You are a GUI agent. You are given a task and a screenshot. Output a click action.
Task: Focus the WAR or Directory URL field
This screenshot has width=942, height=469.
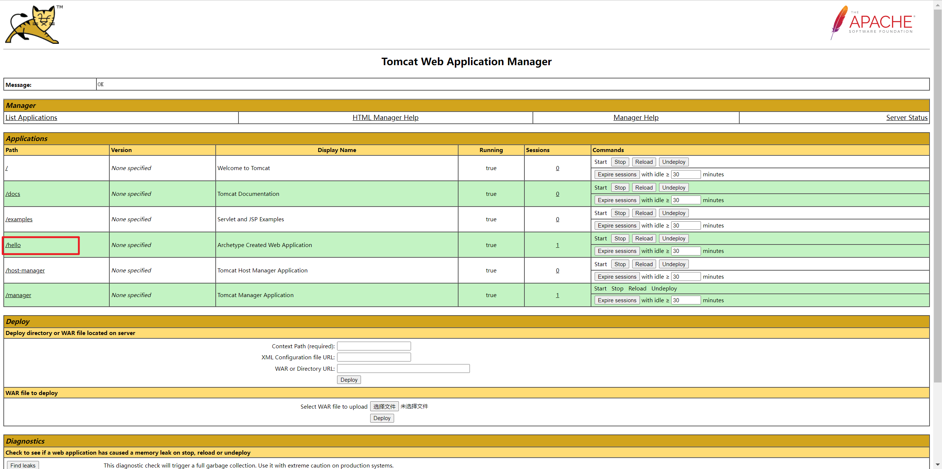[x=403, y=368]
